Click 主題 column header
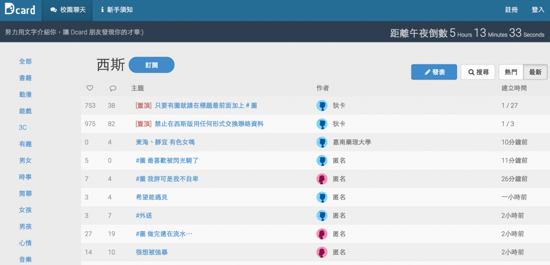 [x=137, y=89]
